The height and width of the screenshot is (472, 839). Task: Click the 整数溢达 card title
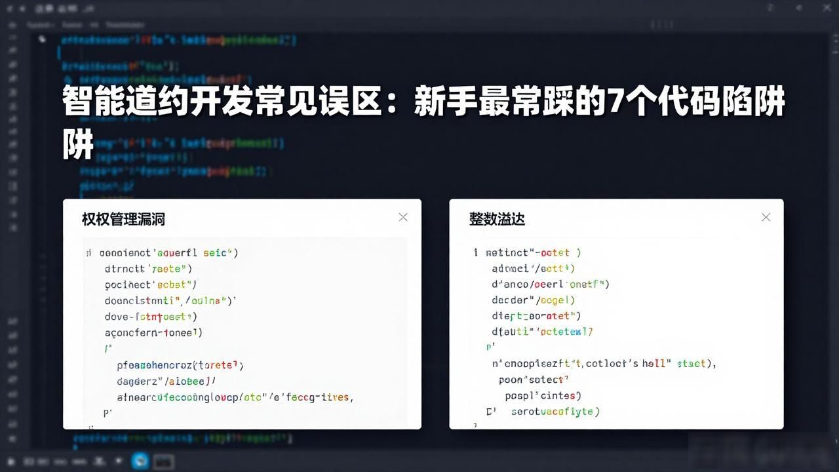pos(497,219)
